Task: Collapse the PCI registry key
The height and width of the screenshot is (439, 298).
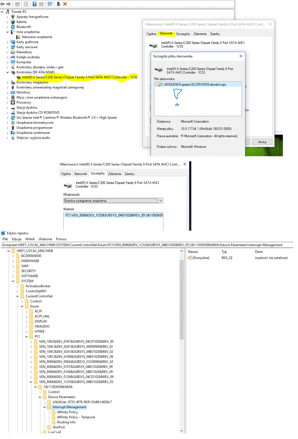Action: tap(27, 337)
